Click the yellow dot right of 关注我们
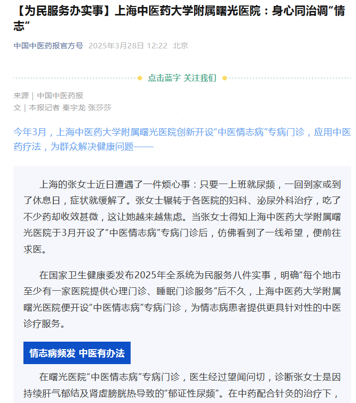This screenshot has width=356, height=403. (x=224, y=78)
